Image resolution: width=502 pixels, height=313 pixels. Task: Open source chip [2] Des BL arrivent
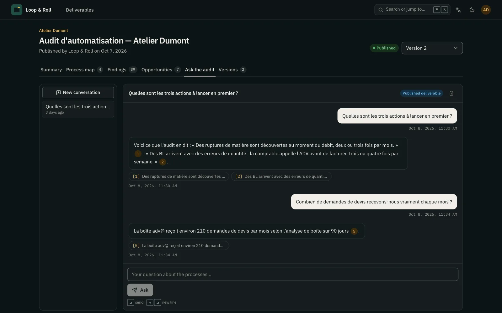pos(281,177)
